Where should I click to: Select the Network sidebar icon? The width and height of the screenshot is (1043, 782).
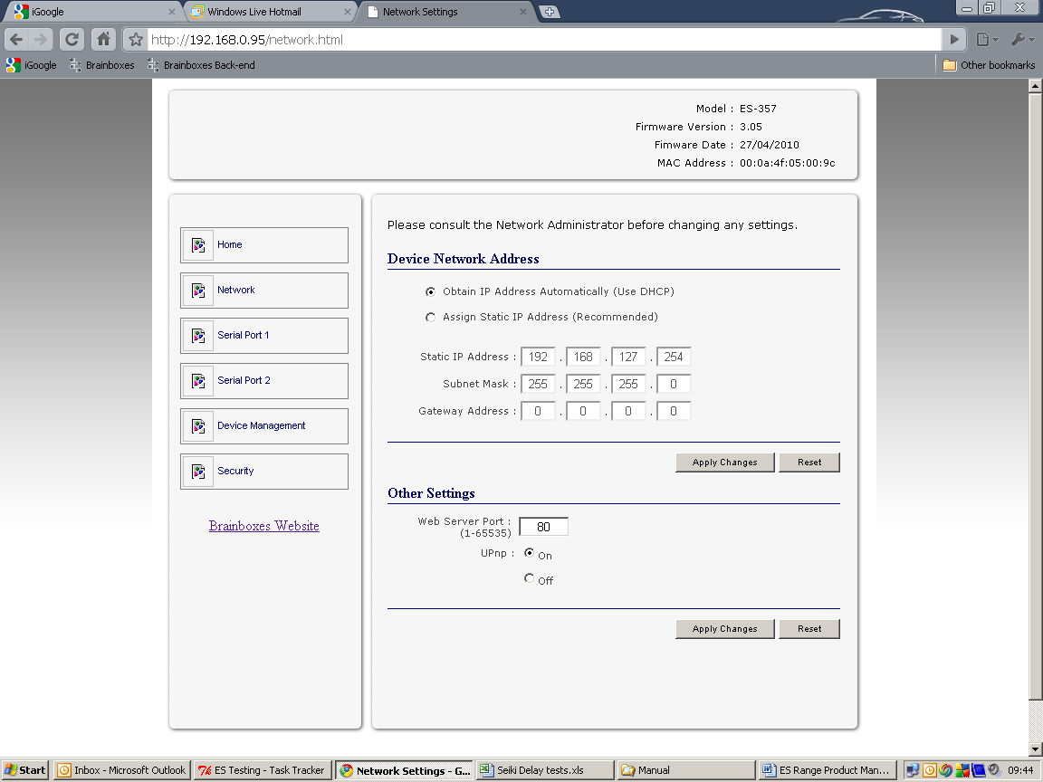pos(197,290)
